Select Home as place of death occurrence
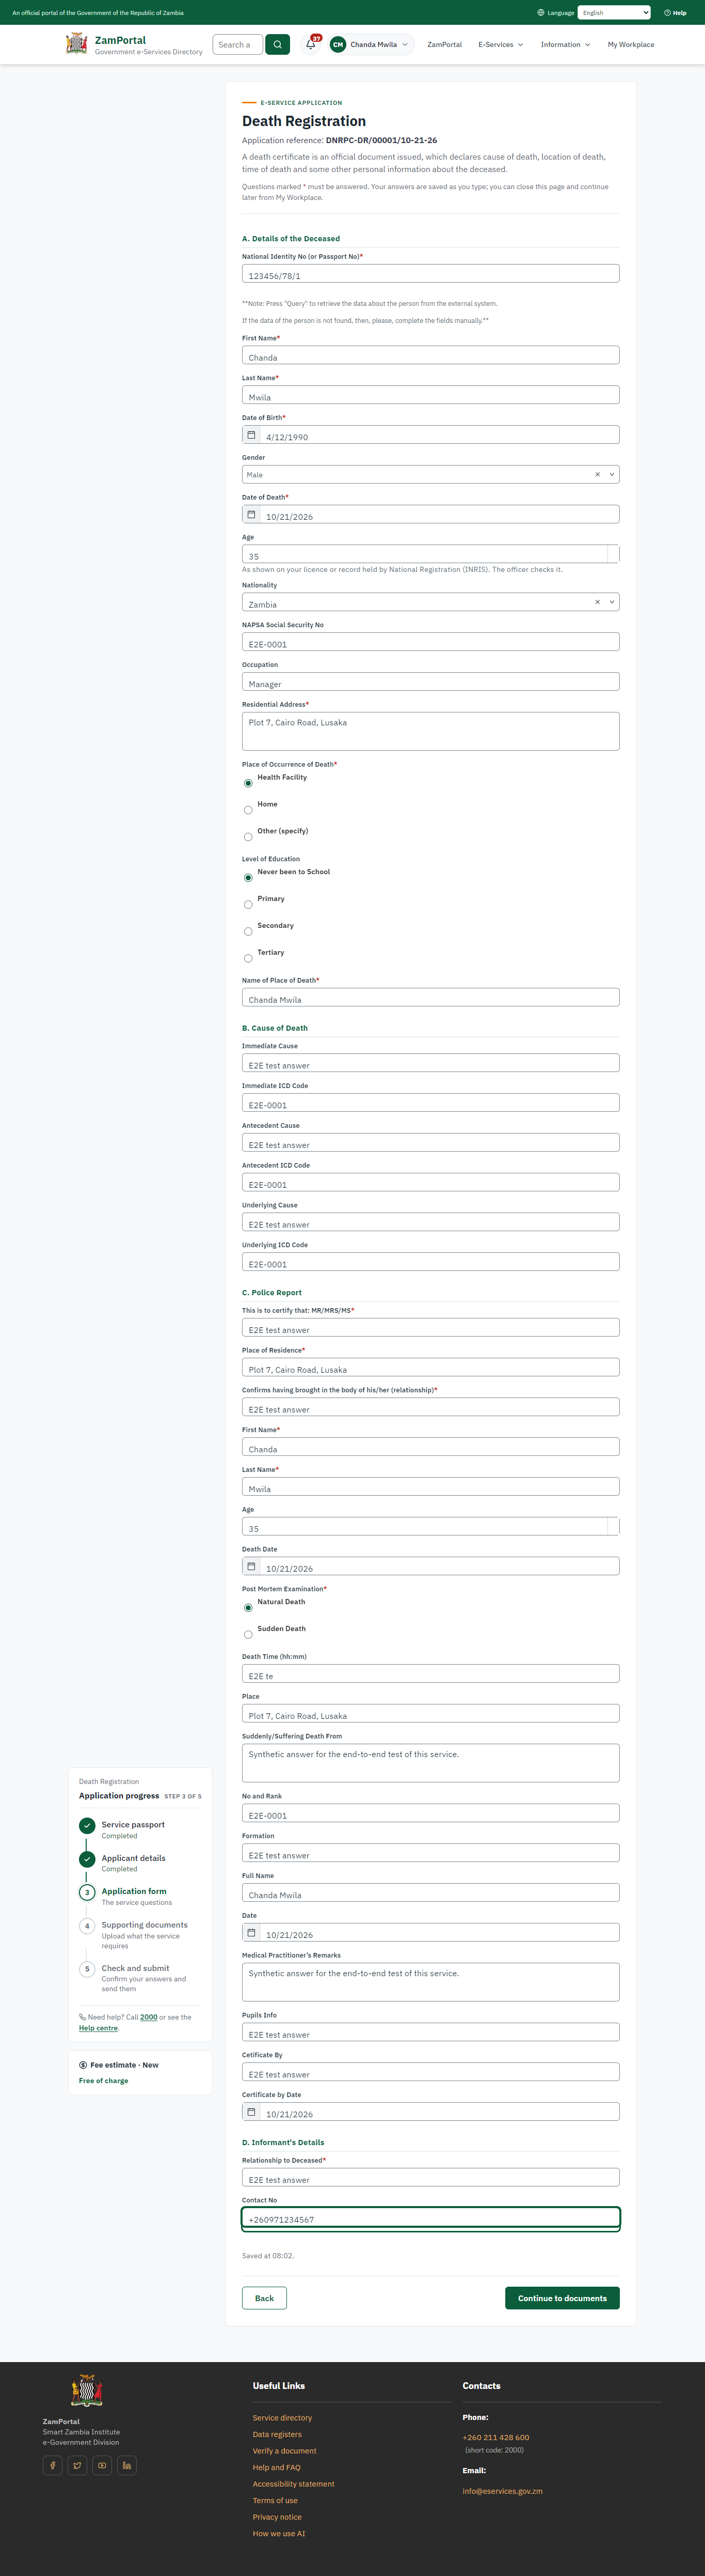Image resolution: width=705 pixels, height=2576 pixels. [248, 810]
